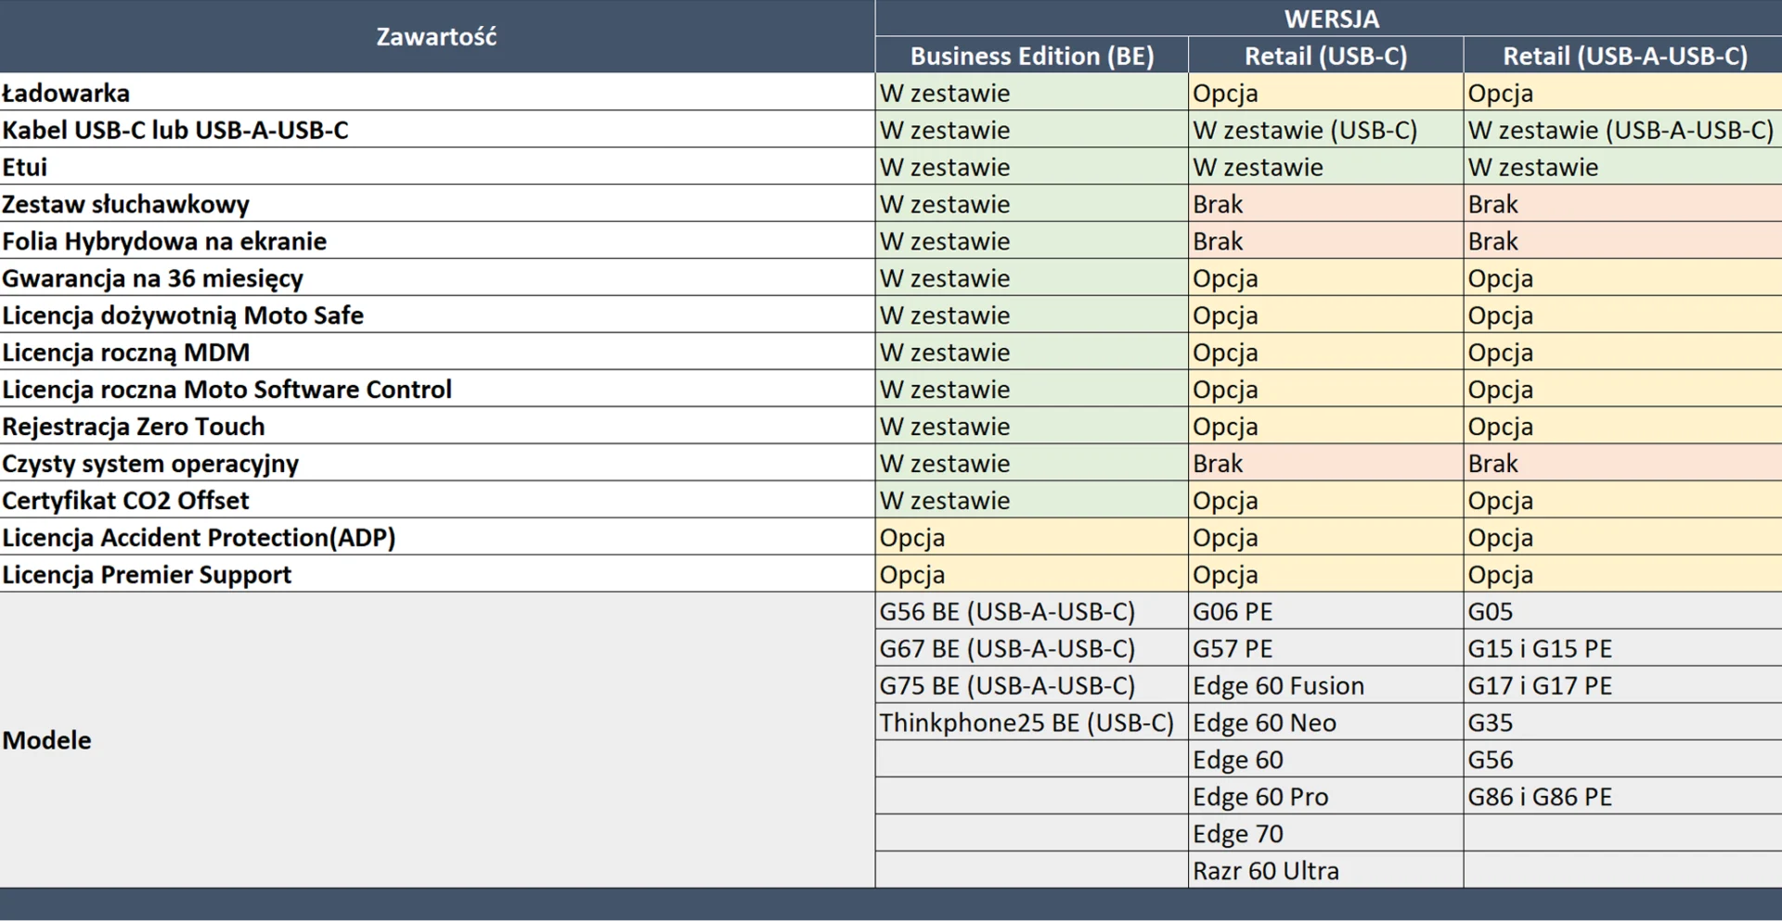Click the "G35" model cell
The image size is (1782, 921).
1623,723
